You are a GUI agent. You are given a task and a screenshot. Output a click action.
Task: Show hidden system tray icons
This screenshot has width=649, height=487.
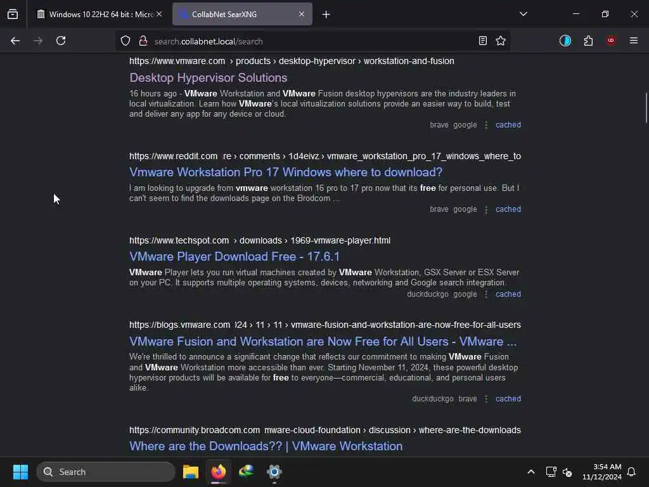[x=531, y=472]
